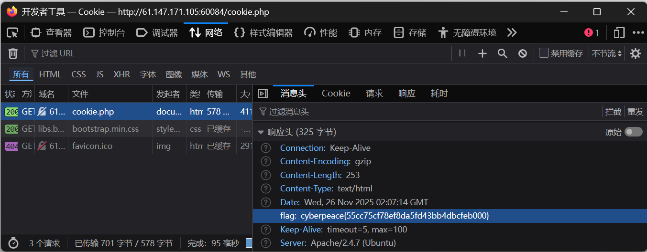Open the 控制台 console panel
Viewport: 647px width, 252px height.
tap(104, 32)
